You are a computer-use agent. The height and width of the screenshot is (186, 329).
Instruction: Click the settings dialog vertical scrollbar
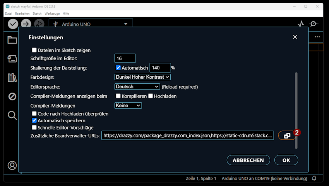point(296,110)
